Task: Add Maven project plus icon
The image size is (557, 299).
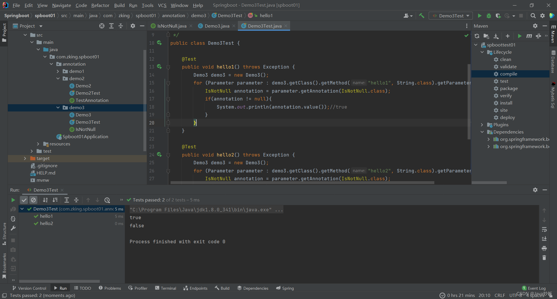Action: tap(508, 36)
